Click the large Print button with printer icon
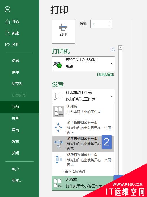The height and width of the screenshot is (197, 147). click(63, 32)
